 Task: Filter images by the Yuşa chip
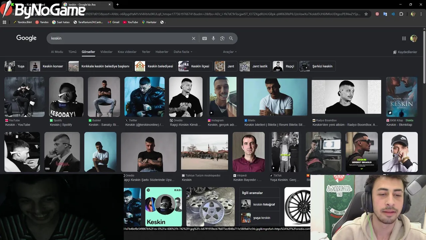pos(16,66)
